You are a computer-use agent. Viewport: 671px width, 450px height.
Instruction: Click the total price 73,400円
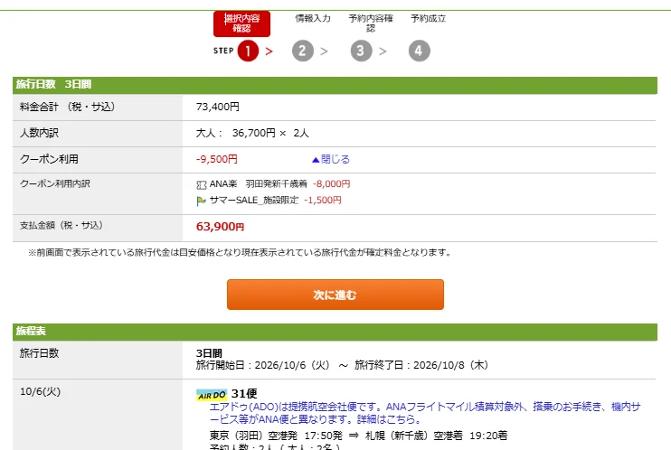217,107
